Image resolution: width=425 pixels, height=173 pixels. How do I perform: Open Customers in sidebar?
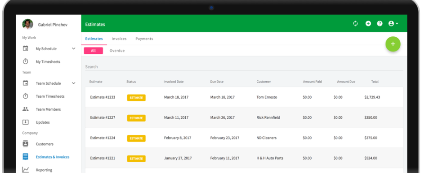click(x=45, y=144)
